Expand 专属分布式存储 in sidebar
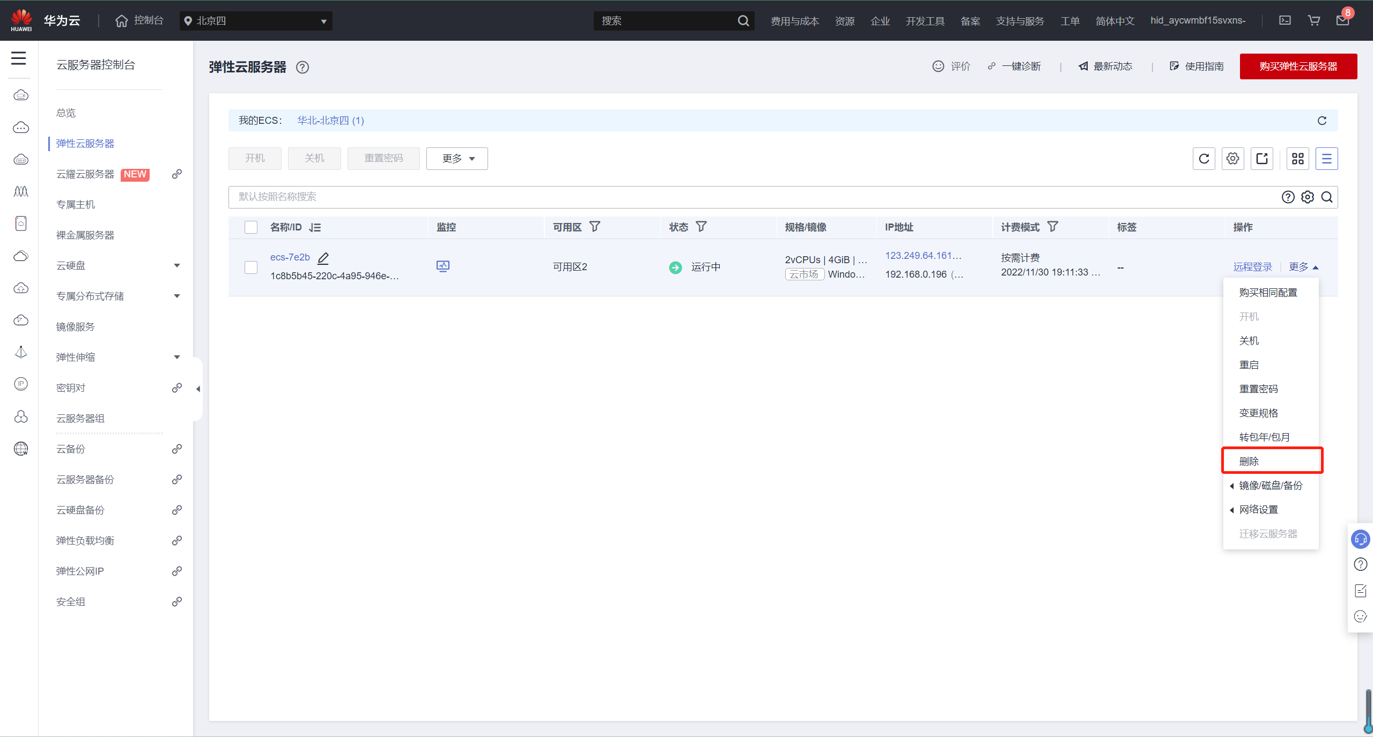The width and height of the screenshot is (1373, 737). coord(177,296)
